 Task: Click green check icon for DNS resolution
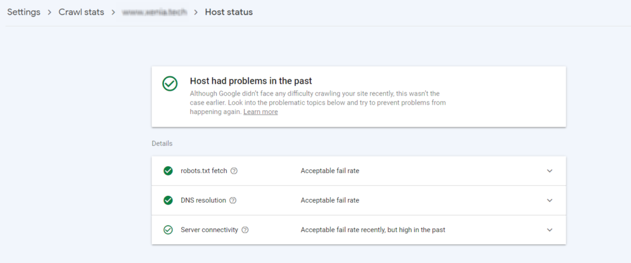point(168,200)
